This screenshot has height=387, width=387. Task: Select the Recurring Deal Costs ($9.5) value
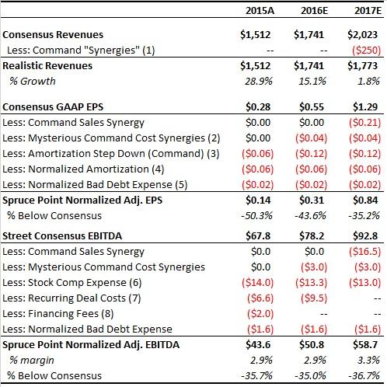point(314,298)
